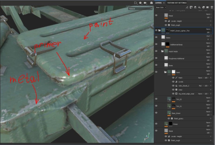This screenshot has width=215, height=145.
Task: Select the Bump layer row
Action: pos(184,65)
